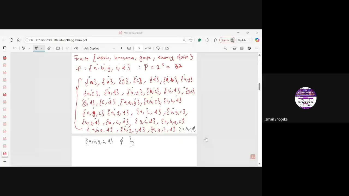The width and height of the screenshot is (349, 196).
Task: Click the Save as icon
Action: coord(249,48)
